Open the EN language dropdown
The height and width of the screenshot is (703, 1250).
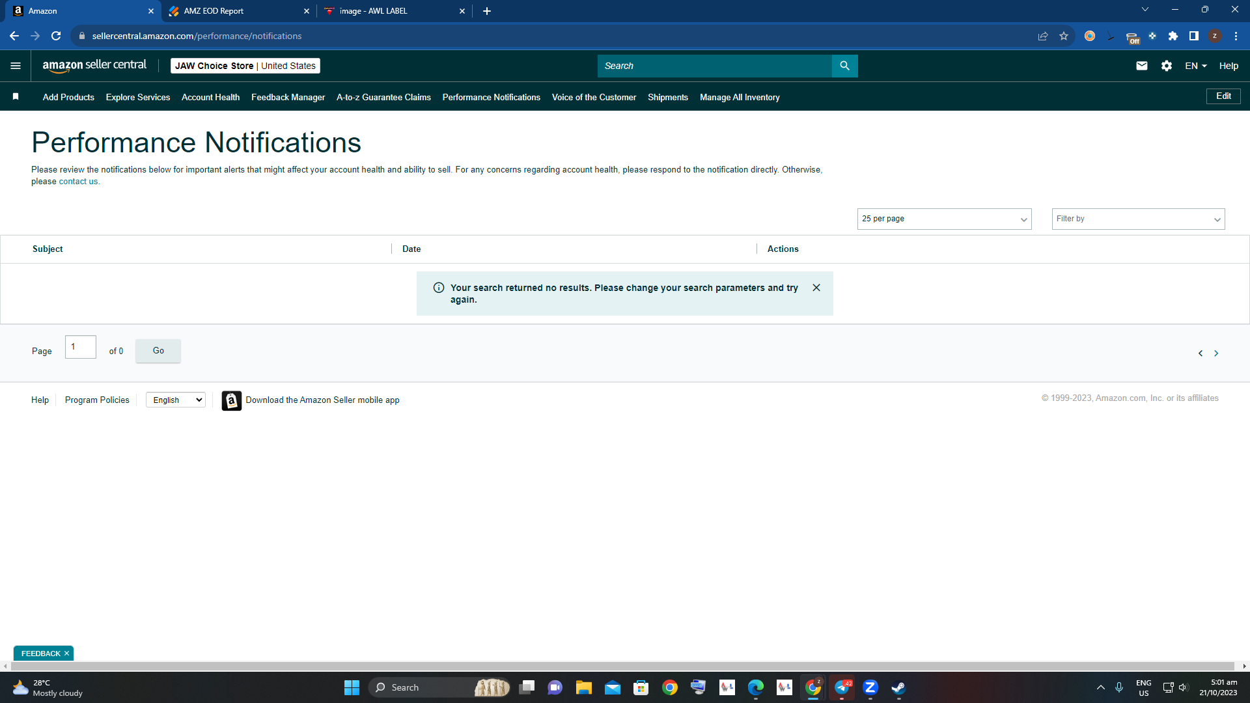1196,66
